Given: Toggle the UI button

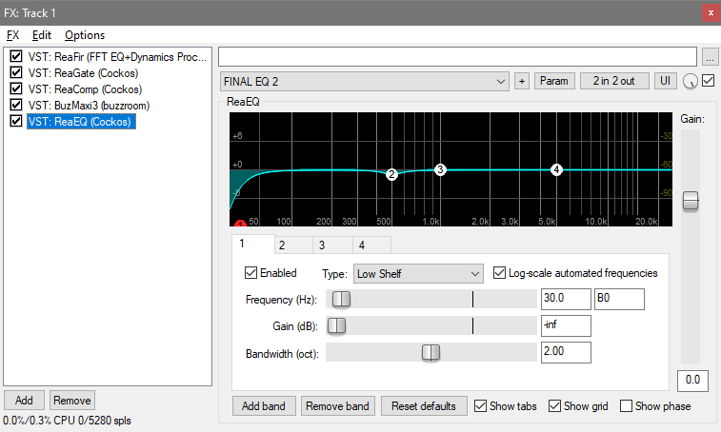Looking at the screenshot, I should pos(665,81).
